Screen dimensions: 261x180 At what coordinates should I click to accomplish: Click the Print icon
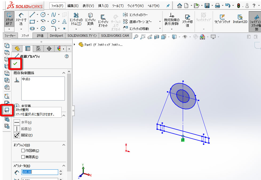(217, 6)
